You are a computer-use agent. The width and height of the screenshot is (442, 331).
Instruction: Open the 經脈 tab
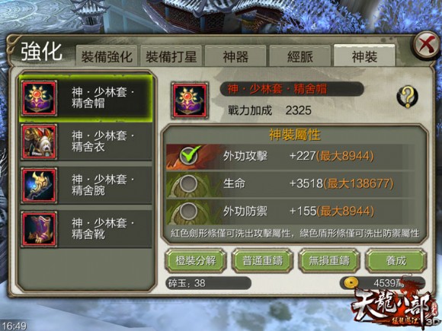click(300, 56)
